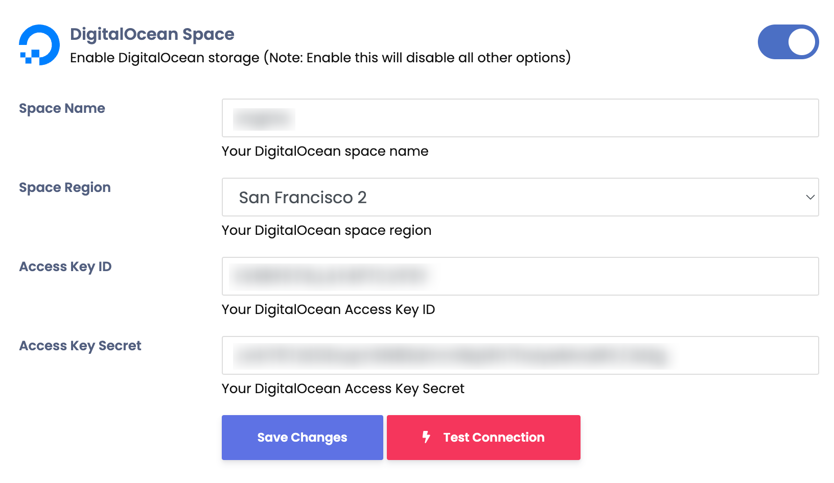Click the chevron arrow in the region selector
The height and width of the screenshot is (483, 834).
(x=810, y=197)
